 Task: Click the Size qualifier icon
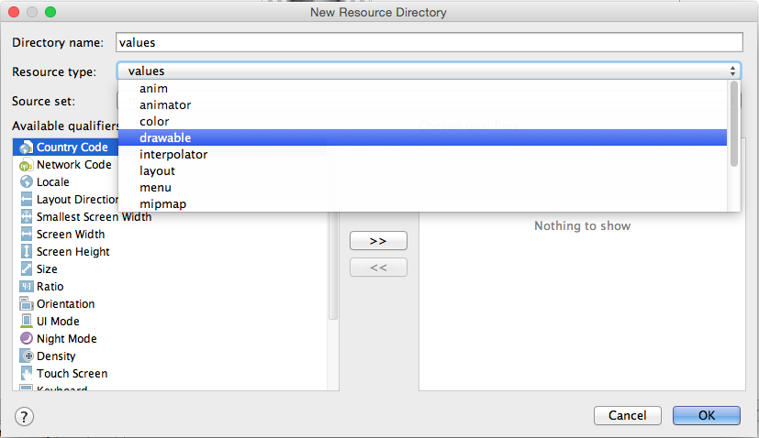[26, 269]
